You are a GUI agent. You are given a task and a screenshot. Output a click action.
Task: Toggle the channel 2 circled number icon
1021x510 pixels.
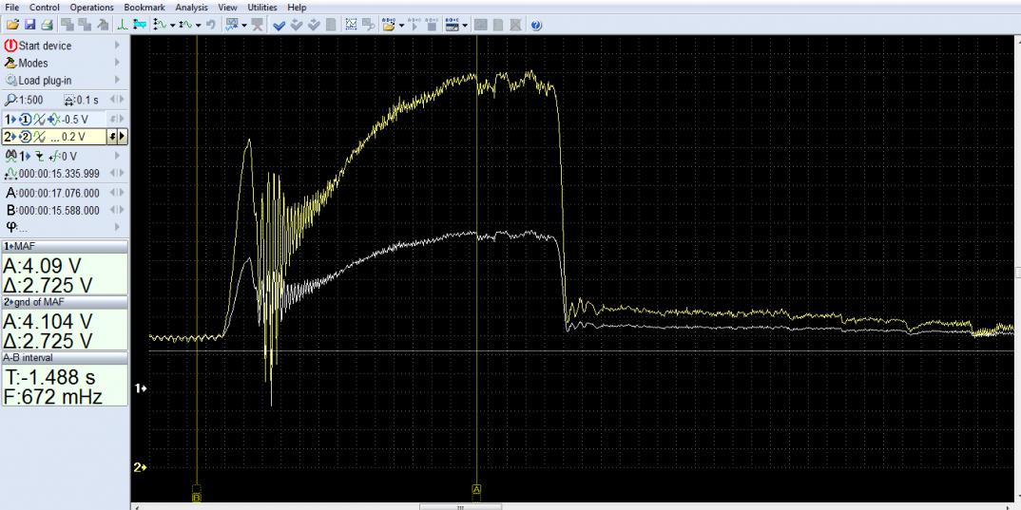pos(27,137)
